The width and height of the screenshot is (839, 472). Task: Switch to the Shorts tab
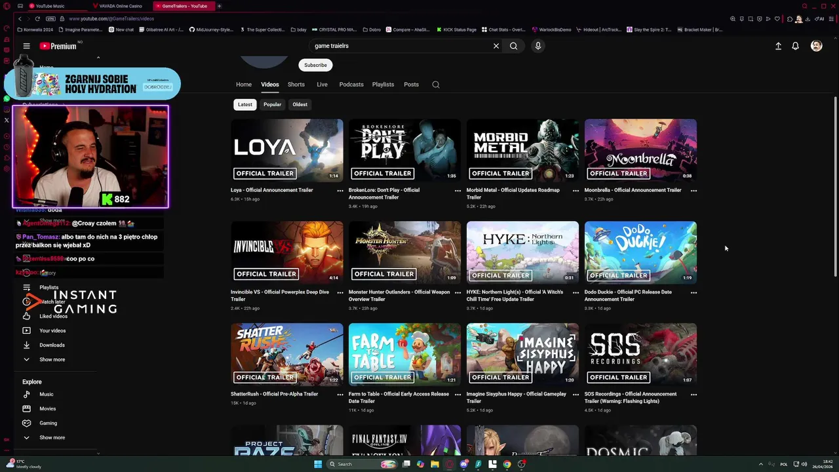(x=296, y=85)
